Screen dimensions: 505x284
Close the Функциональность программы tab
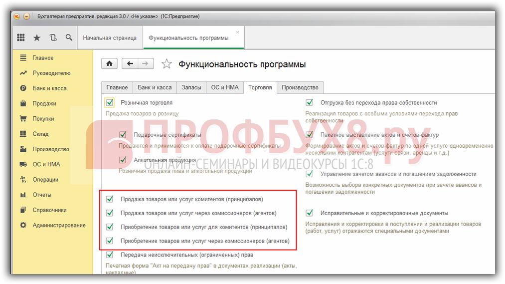click(237, 32)
